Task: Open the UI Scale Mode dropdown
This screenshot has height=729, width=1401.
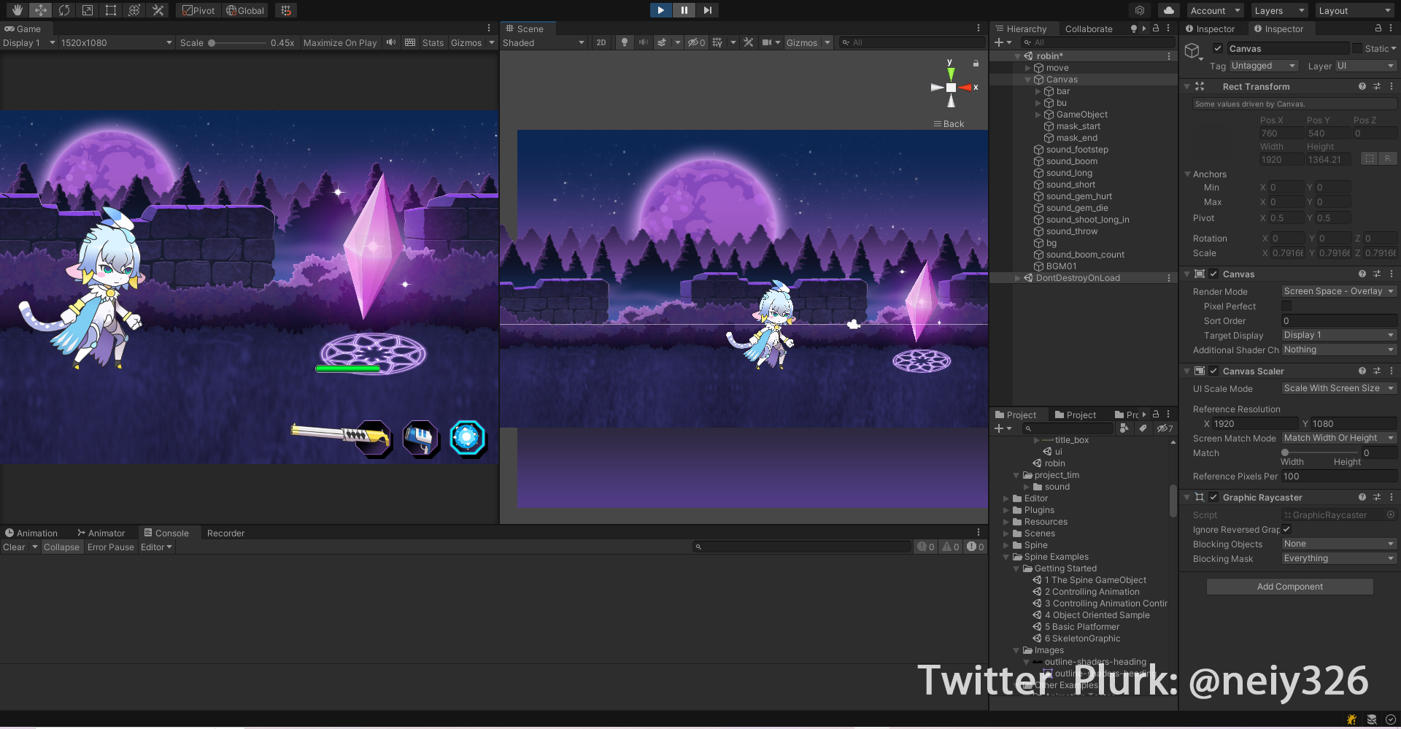Action: 1338,388
